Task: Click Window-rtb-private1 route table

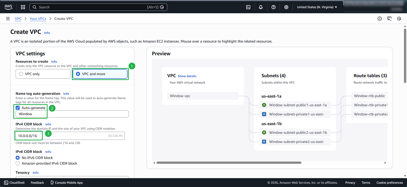Action: [x=369, y=105]
